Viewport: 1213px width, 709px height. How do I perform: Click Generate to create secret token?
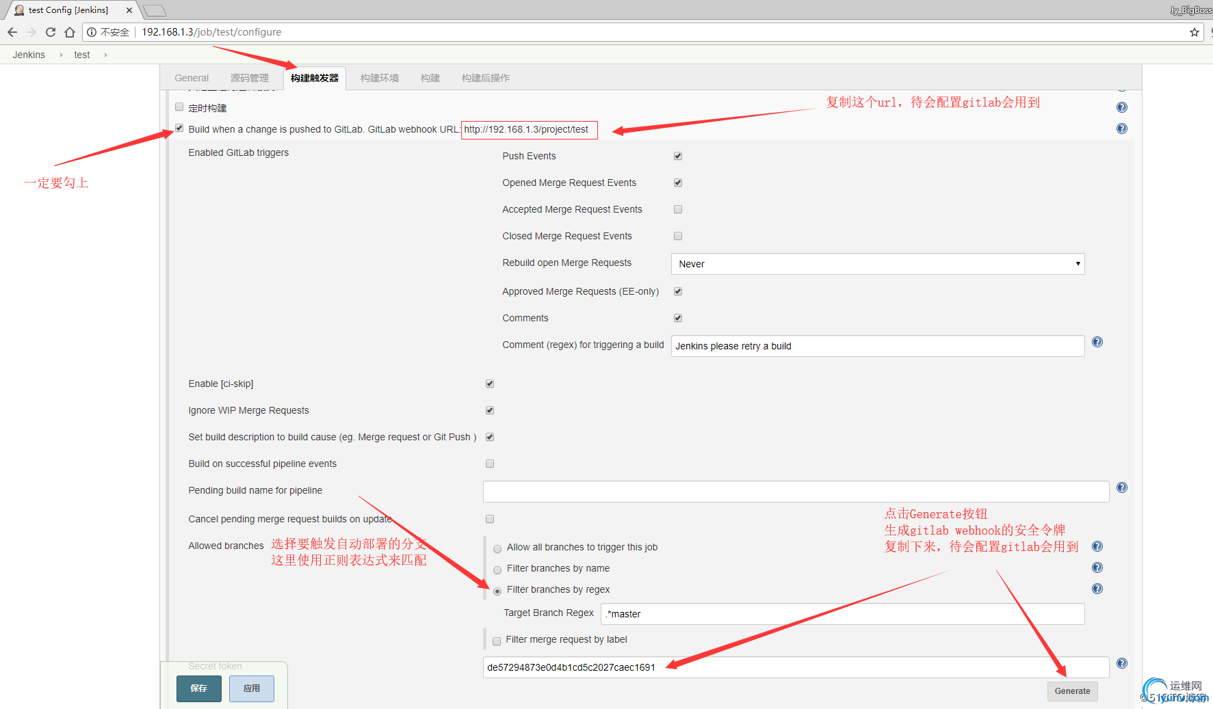click(x=1073, y=691)
